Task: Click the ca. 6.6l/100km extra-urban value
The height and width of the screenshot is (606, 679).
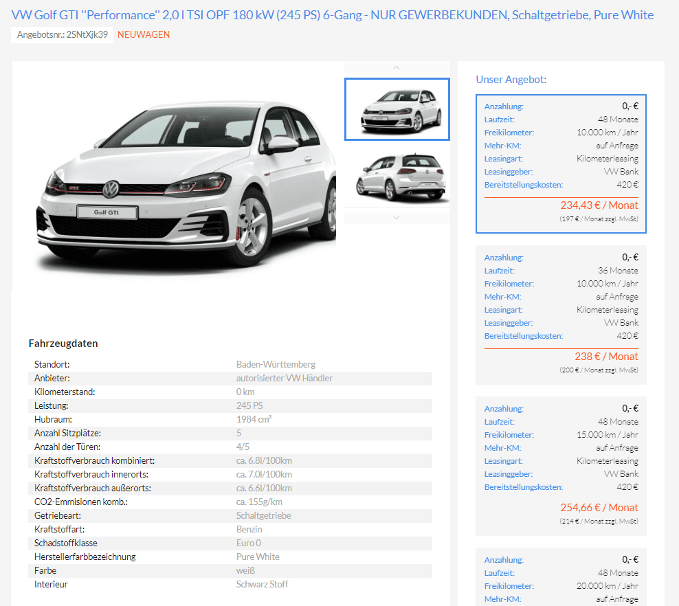Action: tap(264, 489)
